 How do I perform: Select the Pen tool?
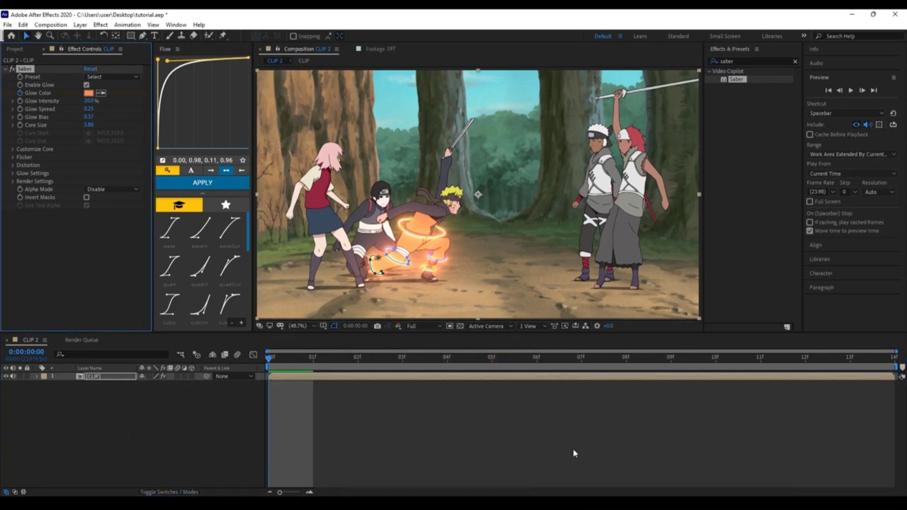143,36
